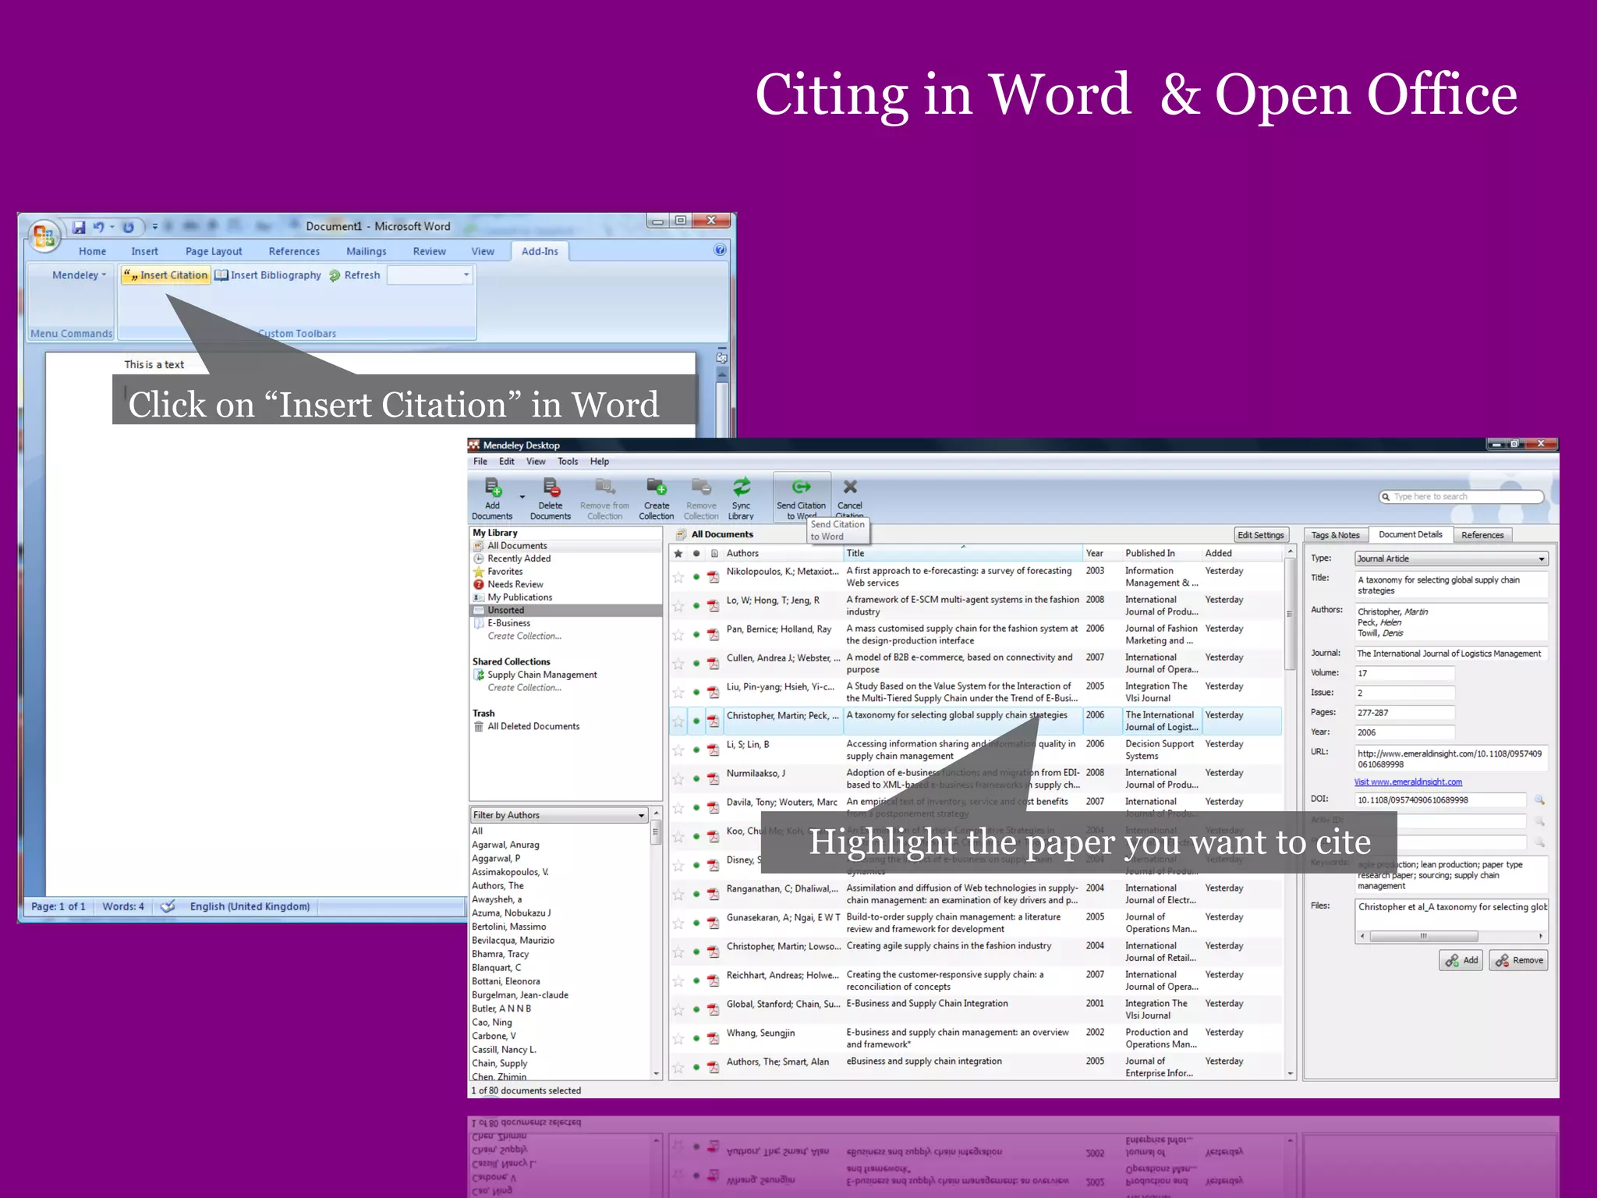The height and width of the screenshot is (1198, 1597).
Task: Star the Pan, Bernice paper
Action: coord(678,635)
